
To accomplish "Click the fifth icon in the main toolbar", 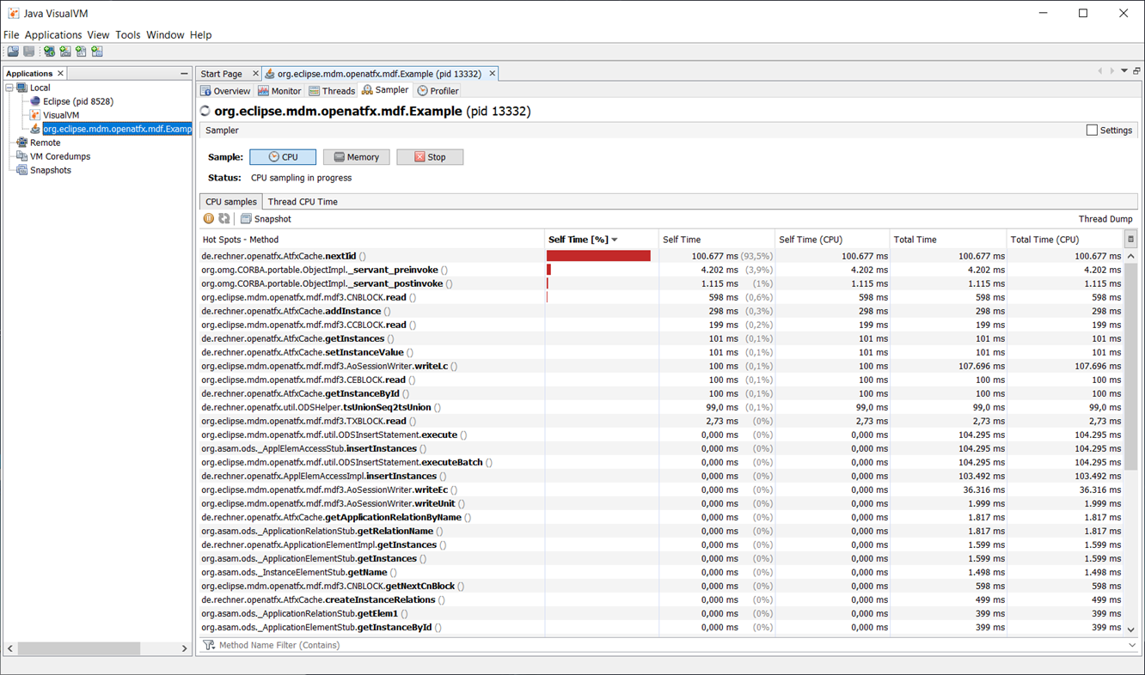I will click(81, 52).
